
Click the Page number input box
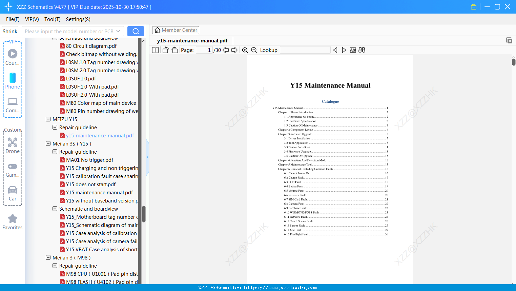point(204,50)
